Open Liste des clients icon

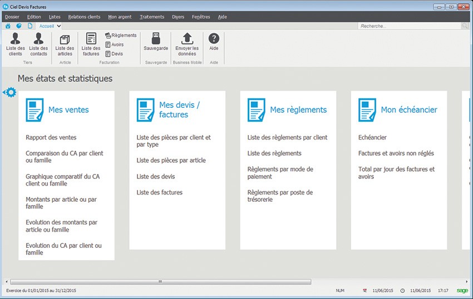coord(16,38)
